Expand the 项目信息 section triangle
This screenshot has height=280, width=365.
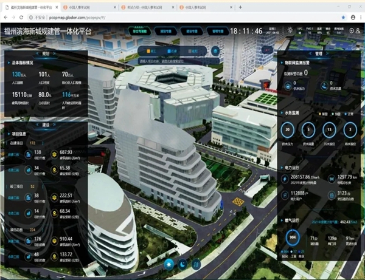[9, 134]
